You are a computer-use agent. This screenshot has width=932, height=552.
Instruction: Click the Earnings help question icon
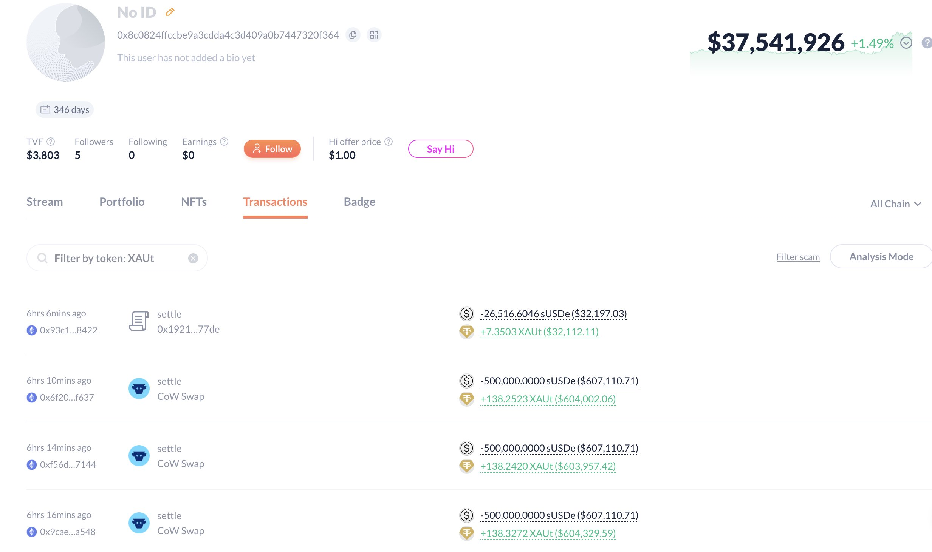pos(224,142)
